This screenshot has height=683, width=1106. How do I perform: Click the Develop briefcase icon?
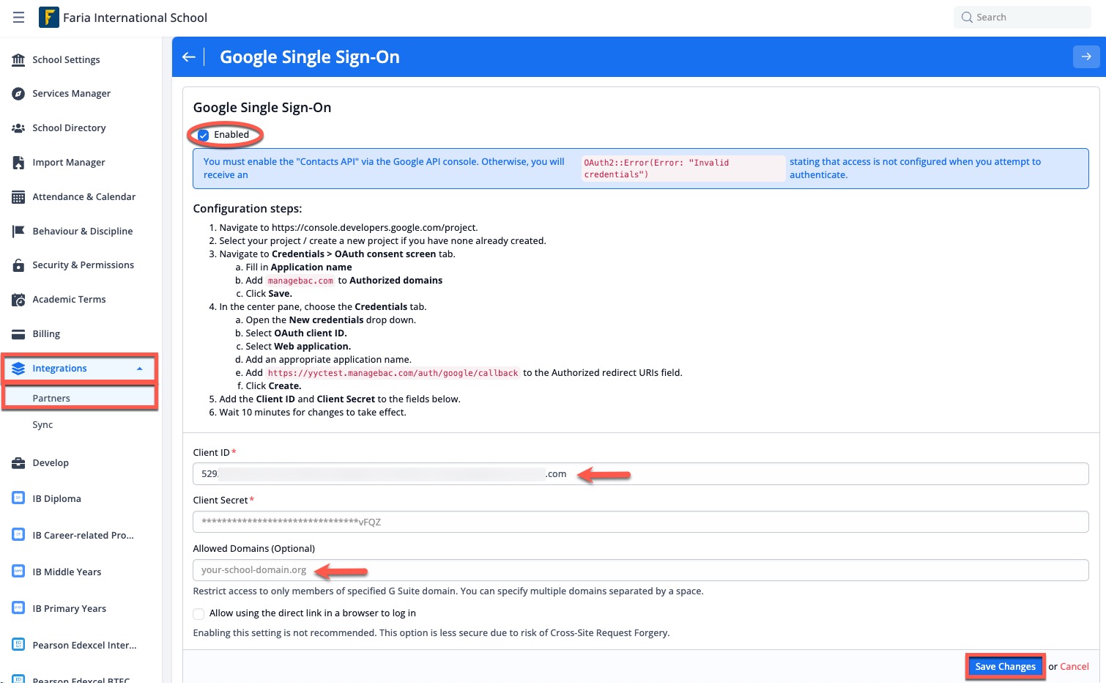18,463
